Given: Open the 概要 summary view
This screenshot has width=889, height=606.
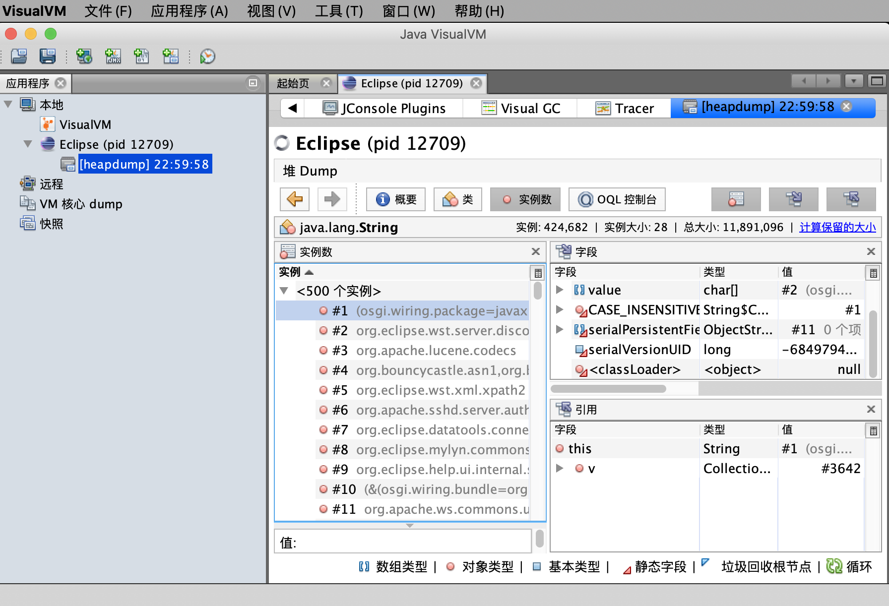Looking at the screenshot, I should (x=396, y=199).
